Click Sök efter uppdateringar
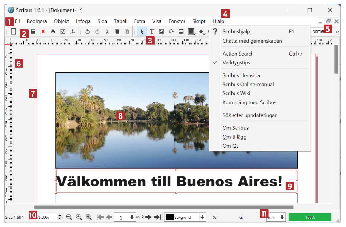The height and width of the screenshot is (227, 346). click(x=249, y=115)
